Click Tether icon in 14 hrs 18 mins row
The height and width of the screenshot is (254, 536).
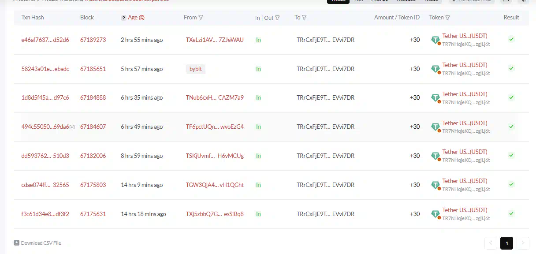tap(435, 215)
